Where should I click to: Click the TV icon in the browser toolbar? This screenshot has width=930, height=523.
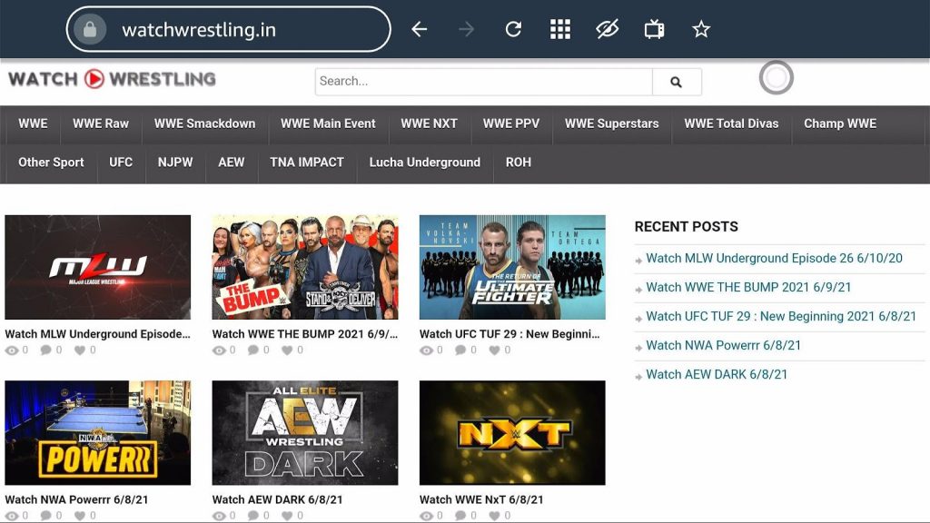[x=654, y=29]
